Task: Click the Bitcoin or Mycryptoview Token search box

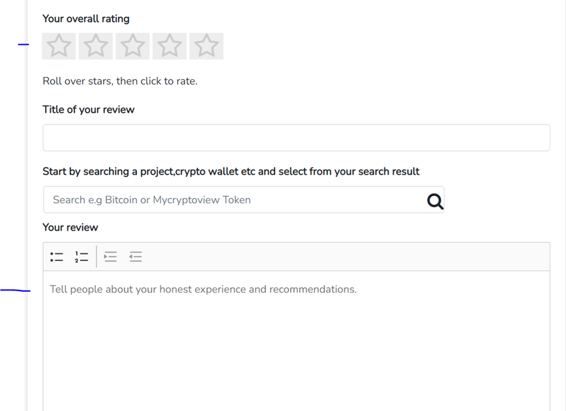Action: [x=235, y=200]
